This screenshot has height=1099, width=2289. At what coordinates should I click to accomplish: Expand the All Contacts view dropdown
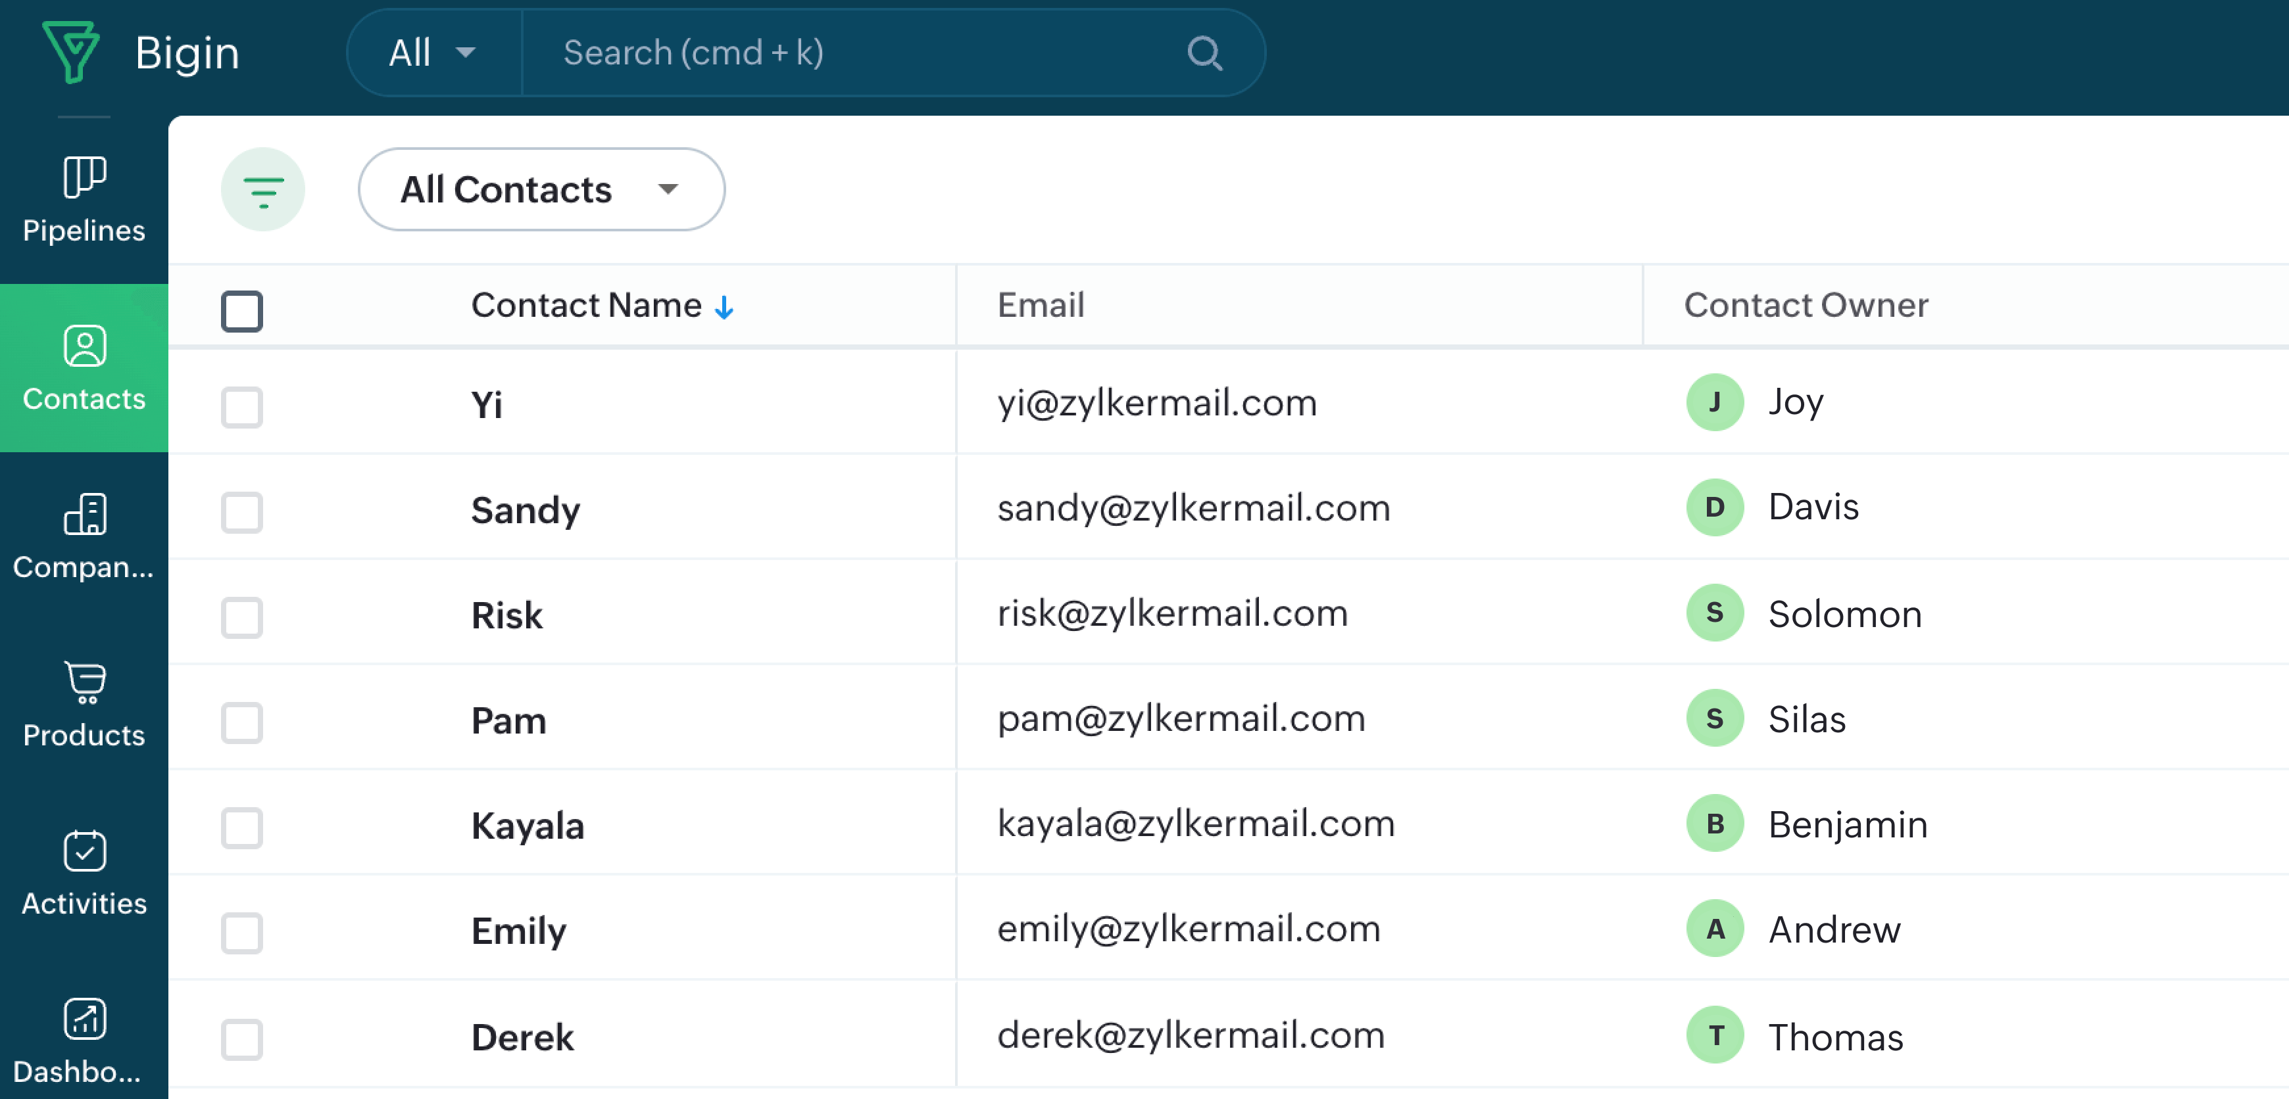click(540, 190)
